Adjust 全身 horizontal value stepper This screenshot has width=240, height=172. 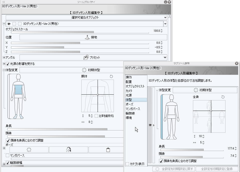tap(203, 143)
